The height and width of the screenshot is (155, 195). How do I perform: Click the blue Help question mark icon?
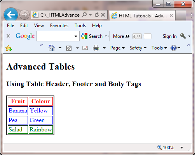(174, 48)
